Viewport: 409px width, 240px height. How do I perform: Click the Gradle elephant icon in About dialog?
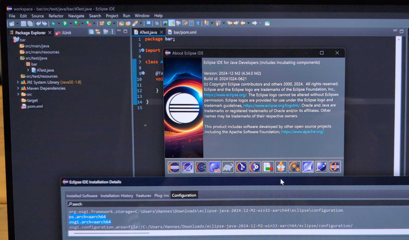pos(228,167)
